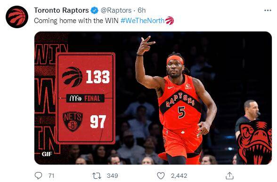The width and height of the screenshot is (277, 182).
Task: Open the #WeTheNorth hashtag link
Action: (x=143, y=21)
